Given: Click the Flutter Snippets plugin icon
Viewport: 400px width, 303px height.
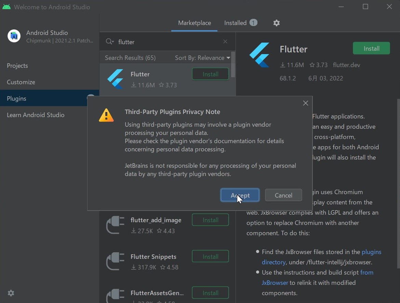Looking at the screenshot, I should click(115, 261).
